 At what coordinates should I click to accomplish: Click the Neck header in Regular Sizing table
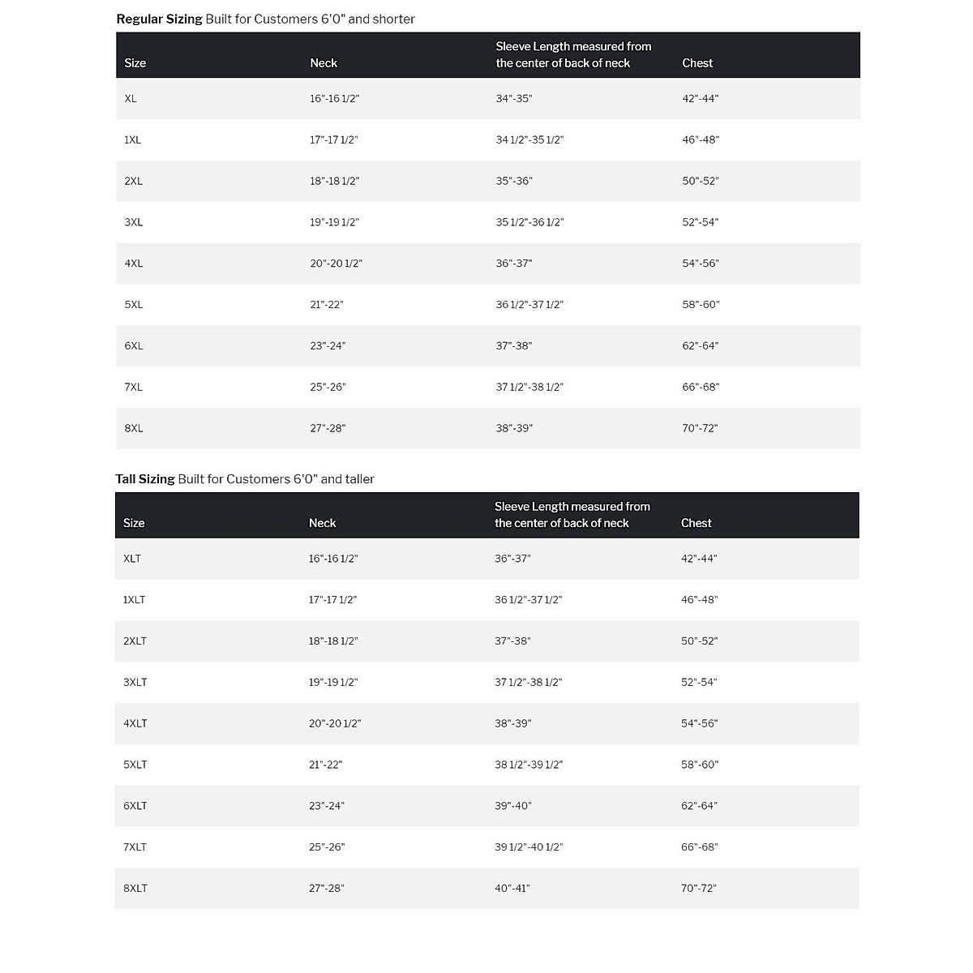click(324, 63)
